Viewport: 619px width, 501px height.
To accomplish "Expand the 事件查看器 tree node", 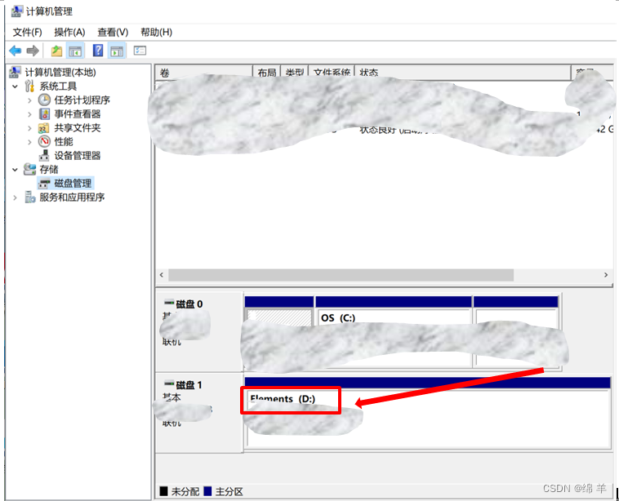I will [29, 114].
